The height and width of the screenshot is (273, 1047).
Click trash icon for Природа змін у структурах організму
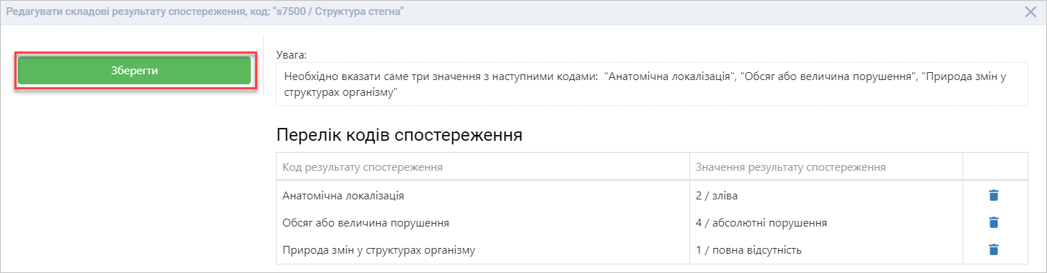993,249
